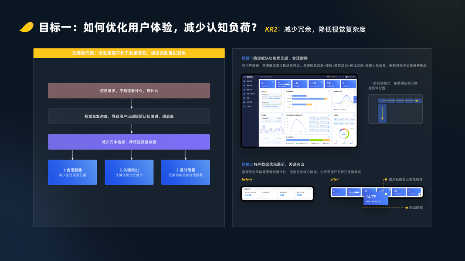
Task: Click the box starting '视觉高复杂度'
Action: coord(129,116)
